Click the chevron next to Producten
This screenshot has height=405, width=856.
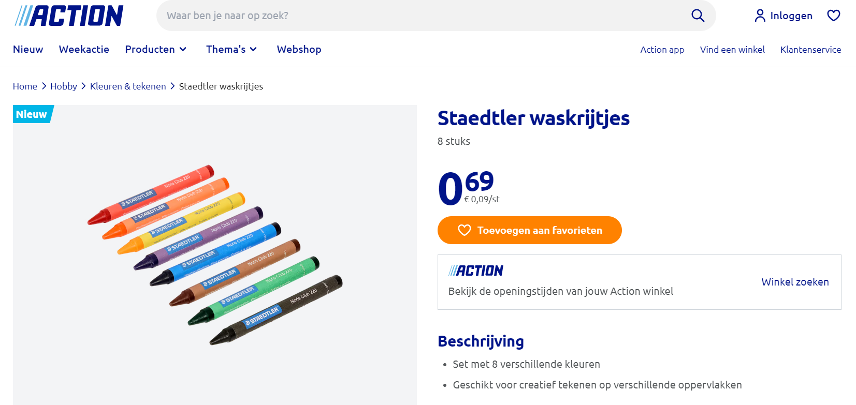(182, 49)
